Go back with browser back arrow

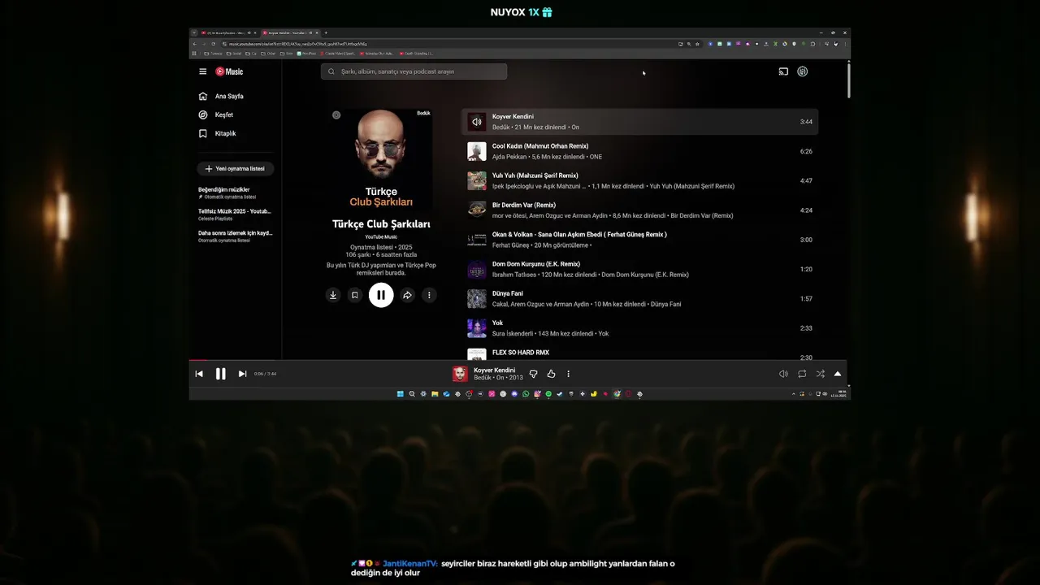[x=195, y=43]
